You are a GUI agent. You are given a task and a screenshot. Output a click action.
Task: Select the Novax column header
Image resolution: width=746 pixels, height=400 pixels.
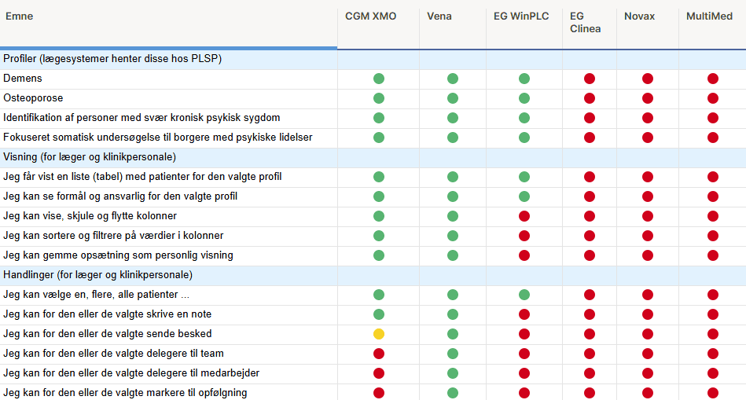639,17
